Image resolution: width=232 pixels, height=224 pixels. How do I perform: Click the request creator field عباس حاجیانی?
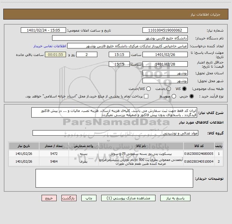127,46
